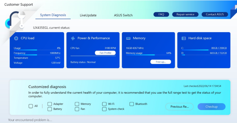
Task: Check the All checkbox
Action: coord(31,106)
